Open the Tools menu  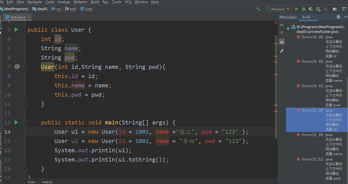click(117, 2)
